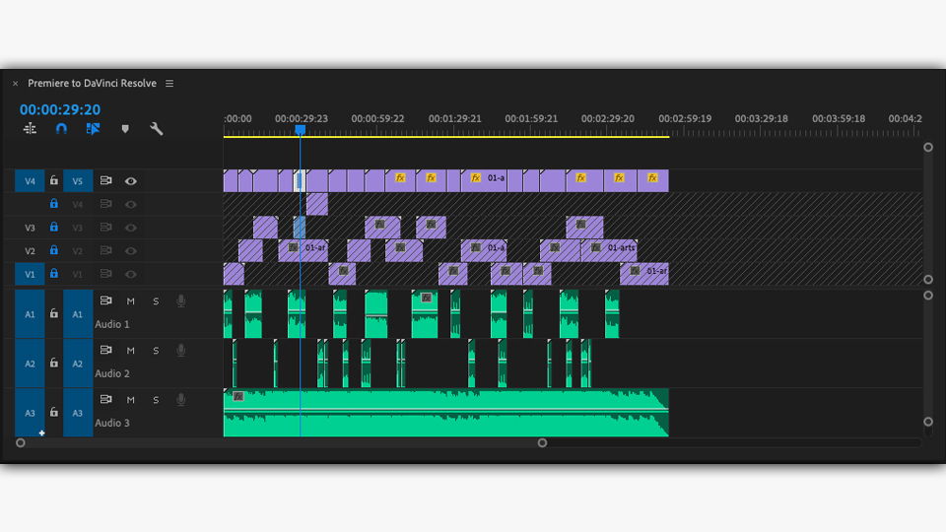Click the blue playhead on the ruler
The image size is (946, 532).
pos(300,130)
